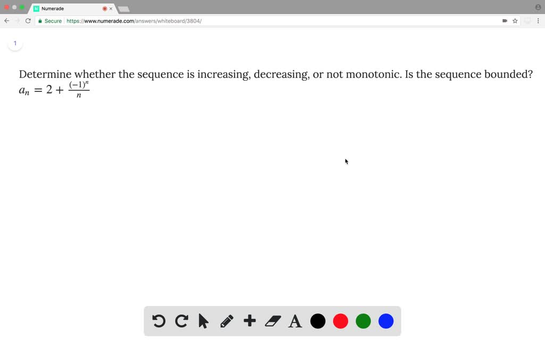Viewport: 545px width, 340px height.
Task: Select the eraser tool
Action: point(272,321)
